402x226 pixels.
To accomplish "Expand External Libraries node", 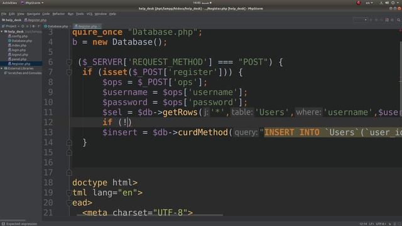I will pos(2,68).
